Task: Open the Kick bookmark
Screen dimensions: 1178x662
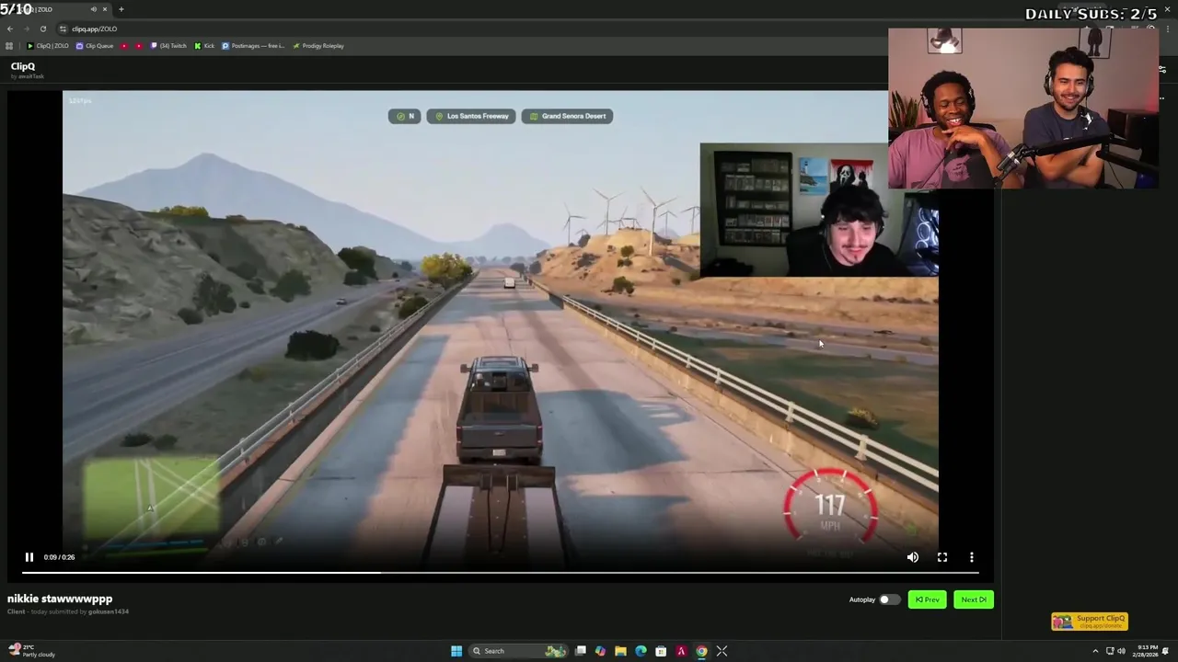Action: click(204, 46)
